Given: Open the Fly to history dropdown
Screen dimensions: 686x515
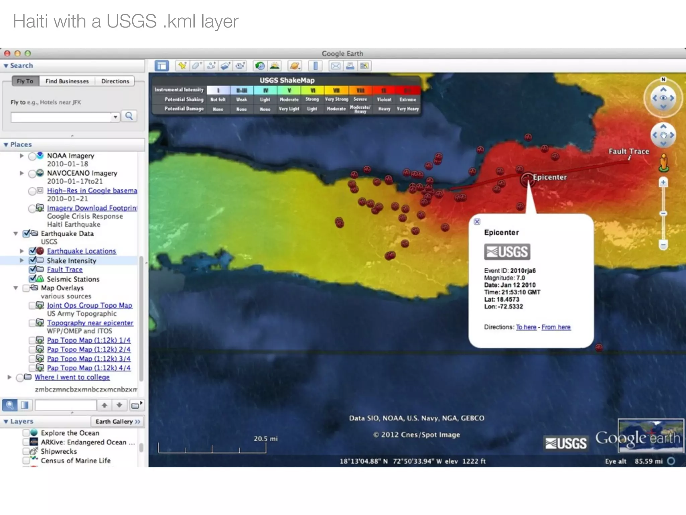Looking at the screenshot, I should pos(115,117).
